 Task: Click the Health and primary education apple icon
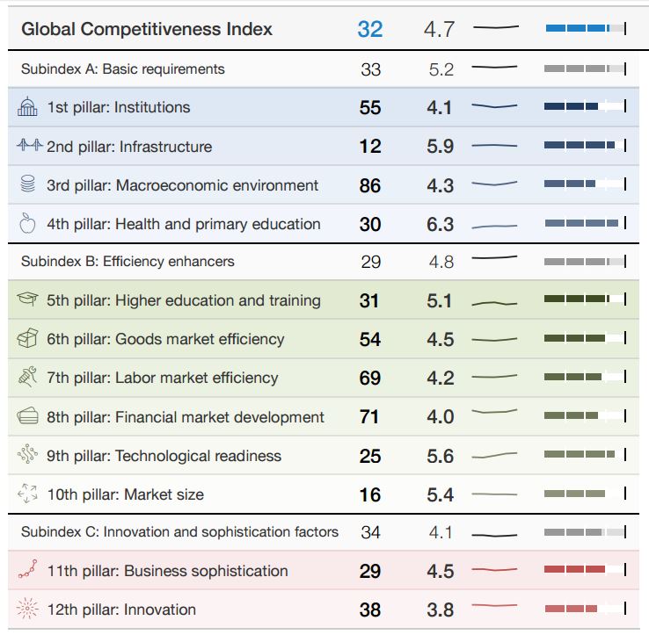click(x=28, y=224)
